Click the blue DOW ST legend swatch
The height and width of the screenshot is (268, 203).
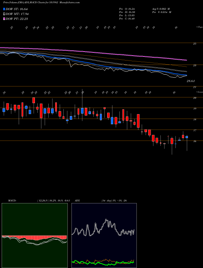4,9
